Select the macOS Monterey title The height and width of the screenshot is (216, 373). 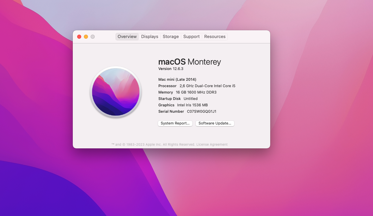190,62
